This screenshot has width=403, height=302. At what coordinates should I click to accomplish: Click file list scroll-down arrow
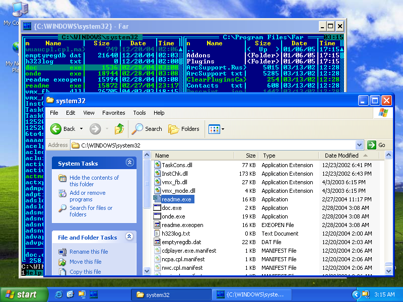388,270
